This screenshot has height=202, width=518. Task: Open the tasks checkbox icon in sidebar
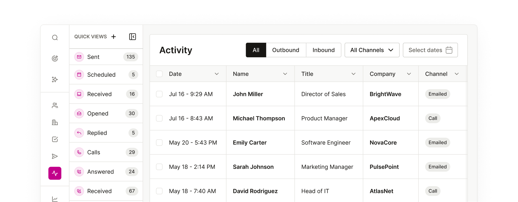pos(55,139)
